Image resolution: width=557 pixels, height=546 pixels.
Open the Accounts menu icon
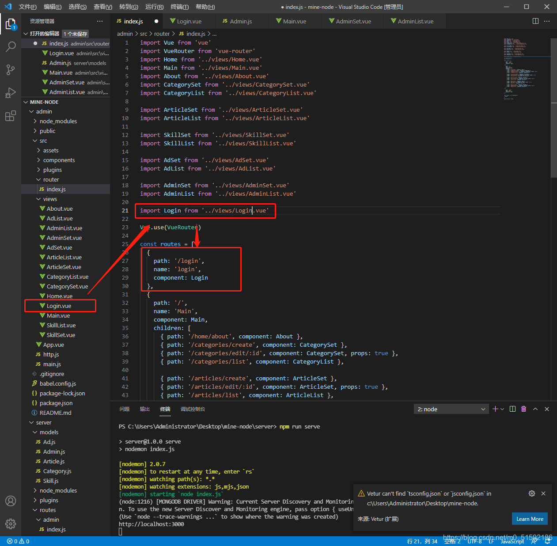click(x=11, y=501)
